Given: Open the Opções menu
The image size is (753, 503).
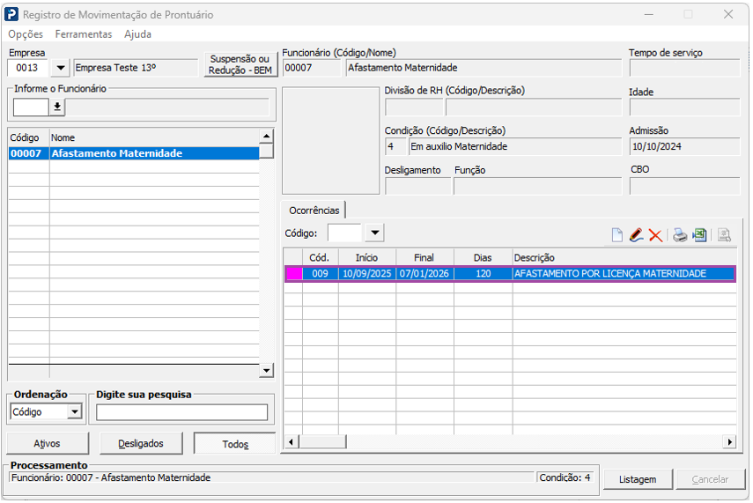Looking at the screenshot, I should coord(26,34).
